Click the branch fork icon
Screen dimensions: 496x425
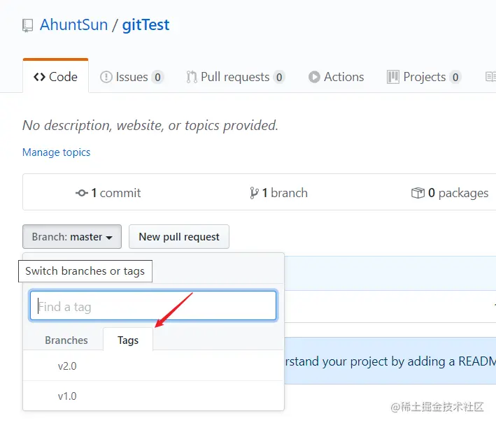tap(254, 193)
